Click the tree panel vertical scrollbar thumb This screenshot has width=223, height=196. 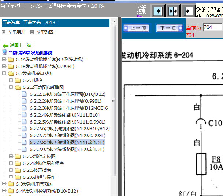114,100
